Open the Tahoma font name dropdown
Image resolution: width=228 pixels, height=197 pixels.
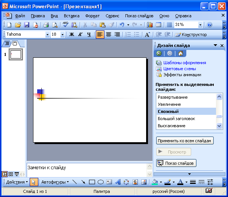[47, 35]
